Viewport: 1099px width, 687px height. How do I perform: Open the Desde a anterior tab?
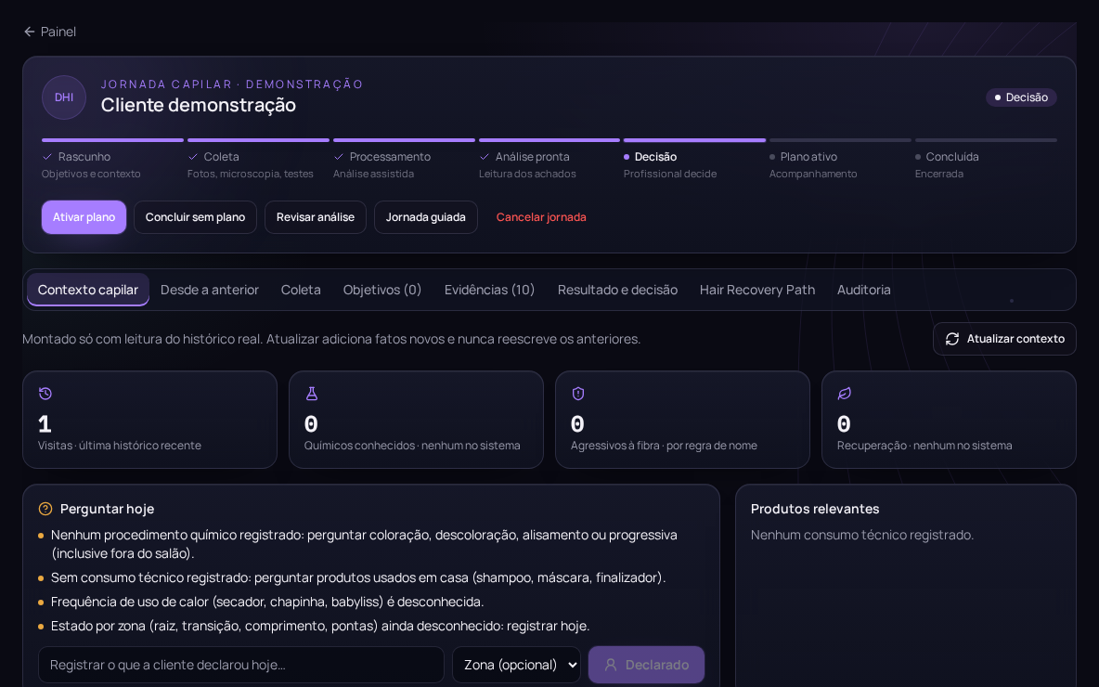tap(210, 290)
